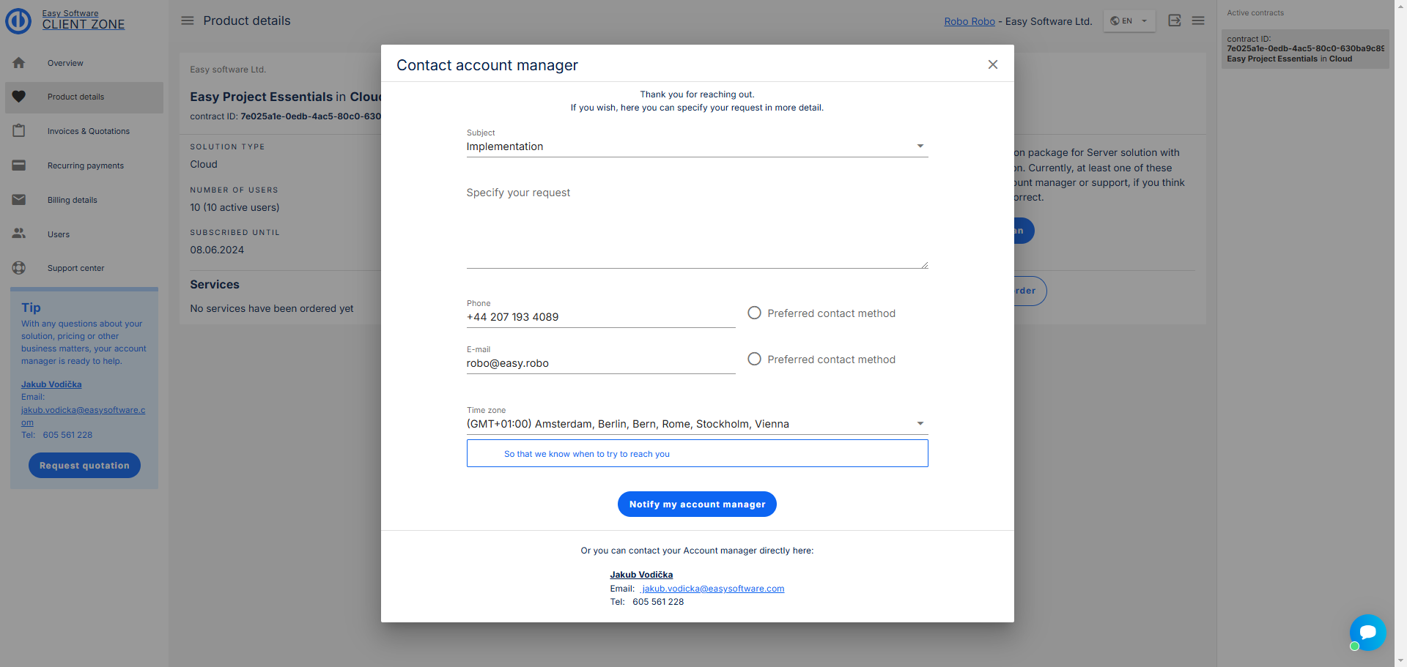Click the home icon next to Overview
The image size is (1407, 667).
point(19,63)
